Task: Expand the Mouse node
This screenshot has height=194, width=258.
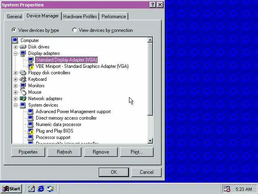Action: click(15, 92)
